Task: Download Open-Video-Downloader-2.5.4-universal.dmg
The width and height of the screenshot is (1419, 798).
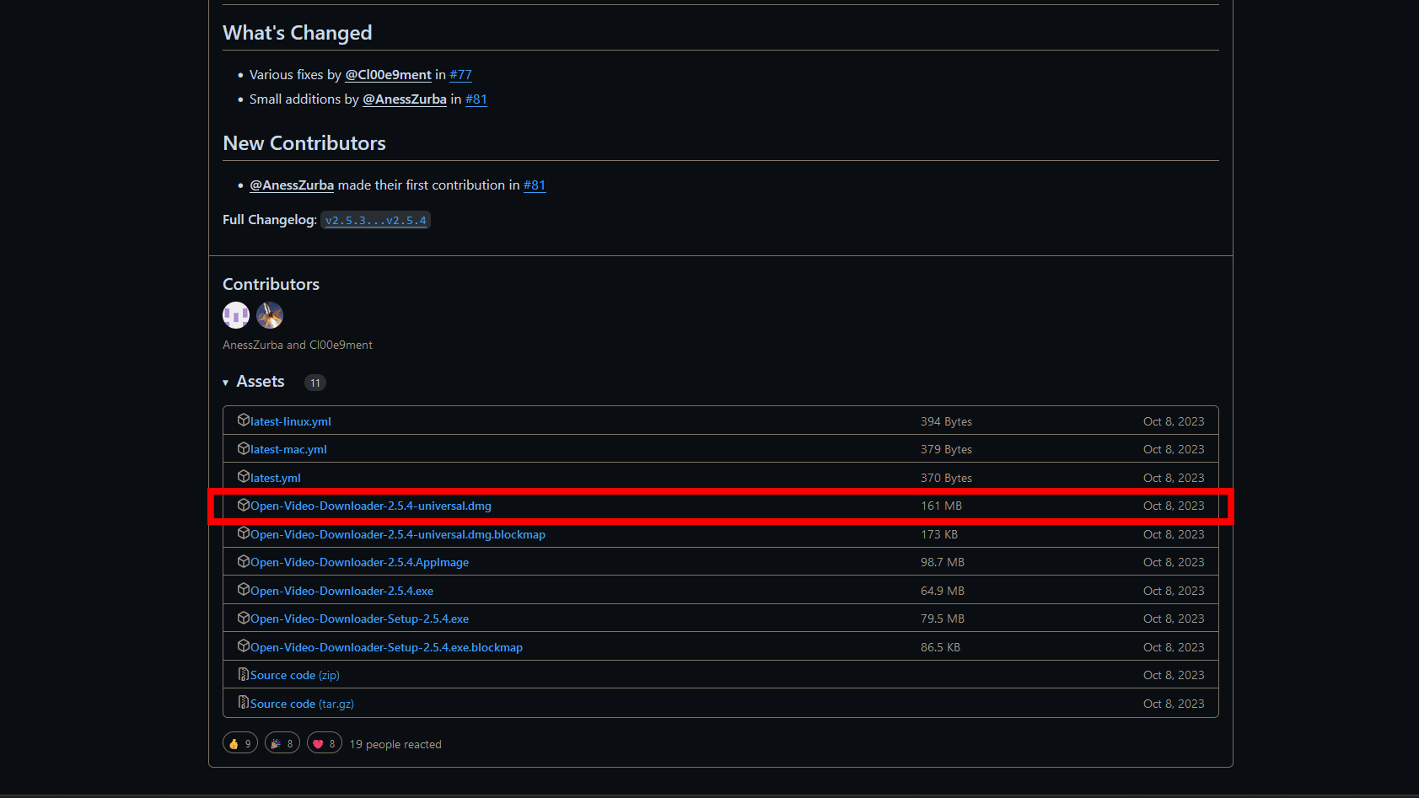Action: coord(371,506)
